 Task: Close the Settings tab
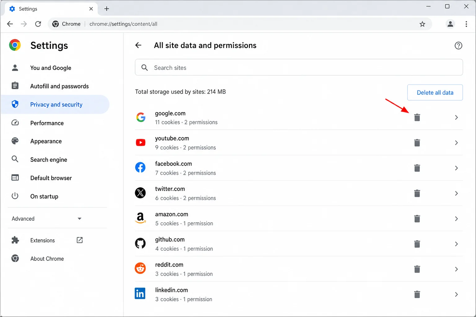91,9
